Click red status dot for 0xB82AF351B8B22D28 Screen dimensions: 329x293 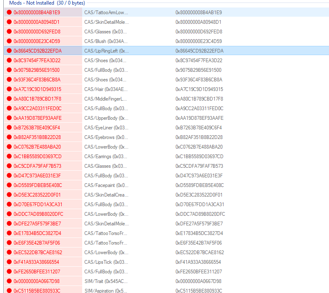(9, 137)
